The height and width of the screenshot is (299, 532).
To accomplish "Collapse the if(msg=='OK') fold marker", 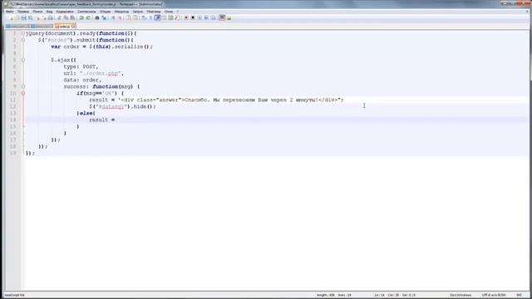I will tap(23, 93).
